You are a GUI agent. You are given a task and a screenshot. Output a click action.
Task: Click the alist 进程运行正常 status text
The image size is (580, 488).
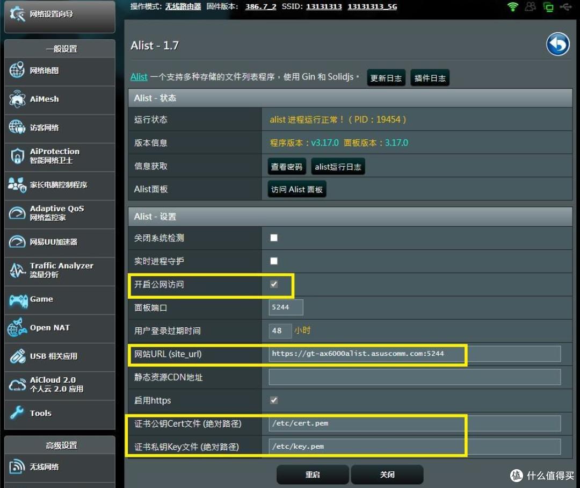338,119
